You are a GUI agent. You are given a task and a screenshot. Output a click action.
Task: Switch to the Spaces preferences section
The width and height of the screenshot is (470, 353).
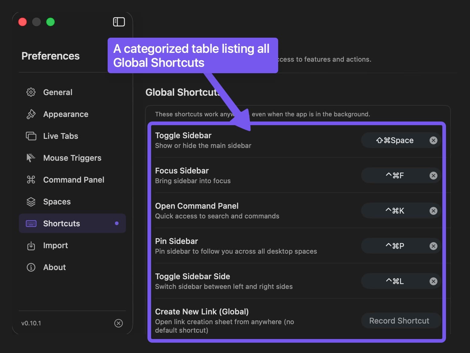[x=57, y=201]
